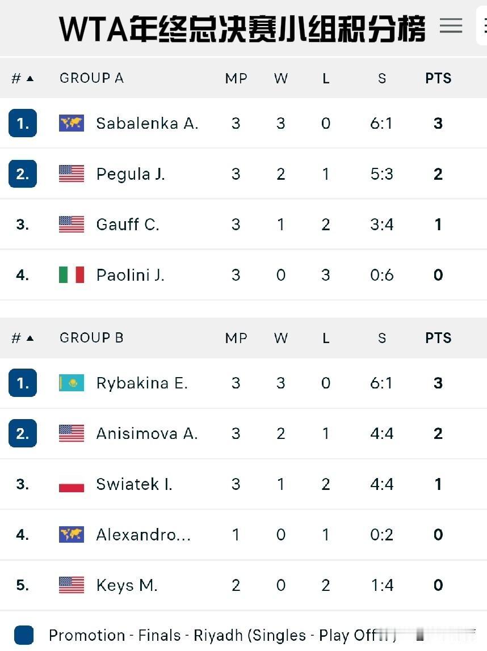
Task: Click the Kazakhstan flag beside Rybakina
Action: point(72,383)
